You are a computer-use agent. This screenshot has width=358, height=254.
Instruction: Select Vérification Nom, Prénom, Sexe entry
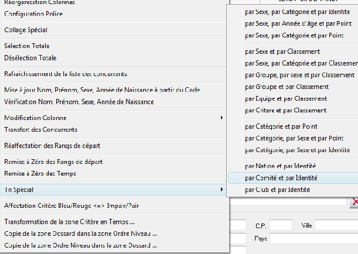(x=79, y=102)
